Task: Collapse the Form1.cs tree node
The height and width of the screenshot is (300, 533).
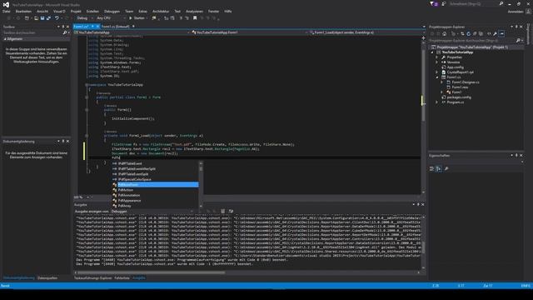Action: tap(437, 77)
